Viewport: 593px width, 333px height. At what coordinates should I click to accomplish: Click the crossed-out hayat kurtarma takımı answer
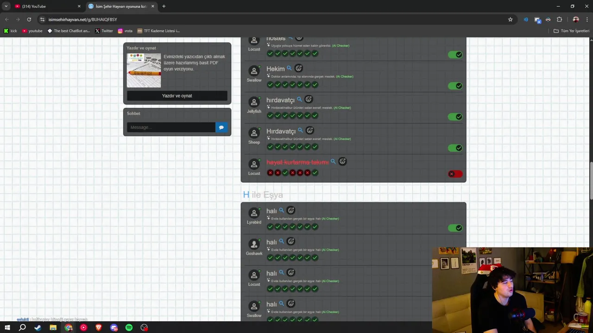click(297, 162)
